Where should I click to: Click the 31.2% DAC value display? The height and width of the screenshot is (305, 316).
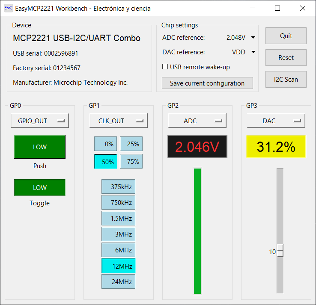(276, 147)
